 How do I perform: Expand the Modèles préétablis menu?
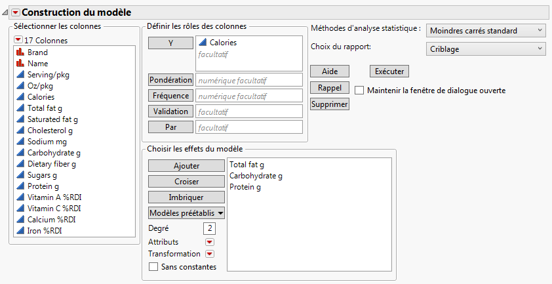(x=186, y=213)
